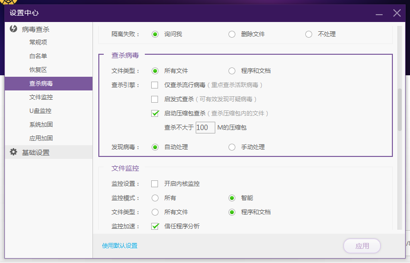Enable 启发式查杀 checkbox
Screen dimensions: 410x263
(x=155, y=99)
